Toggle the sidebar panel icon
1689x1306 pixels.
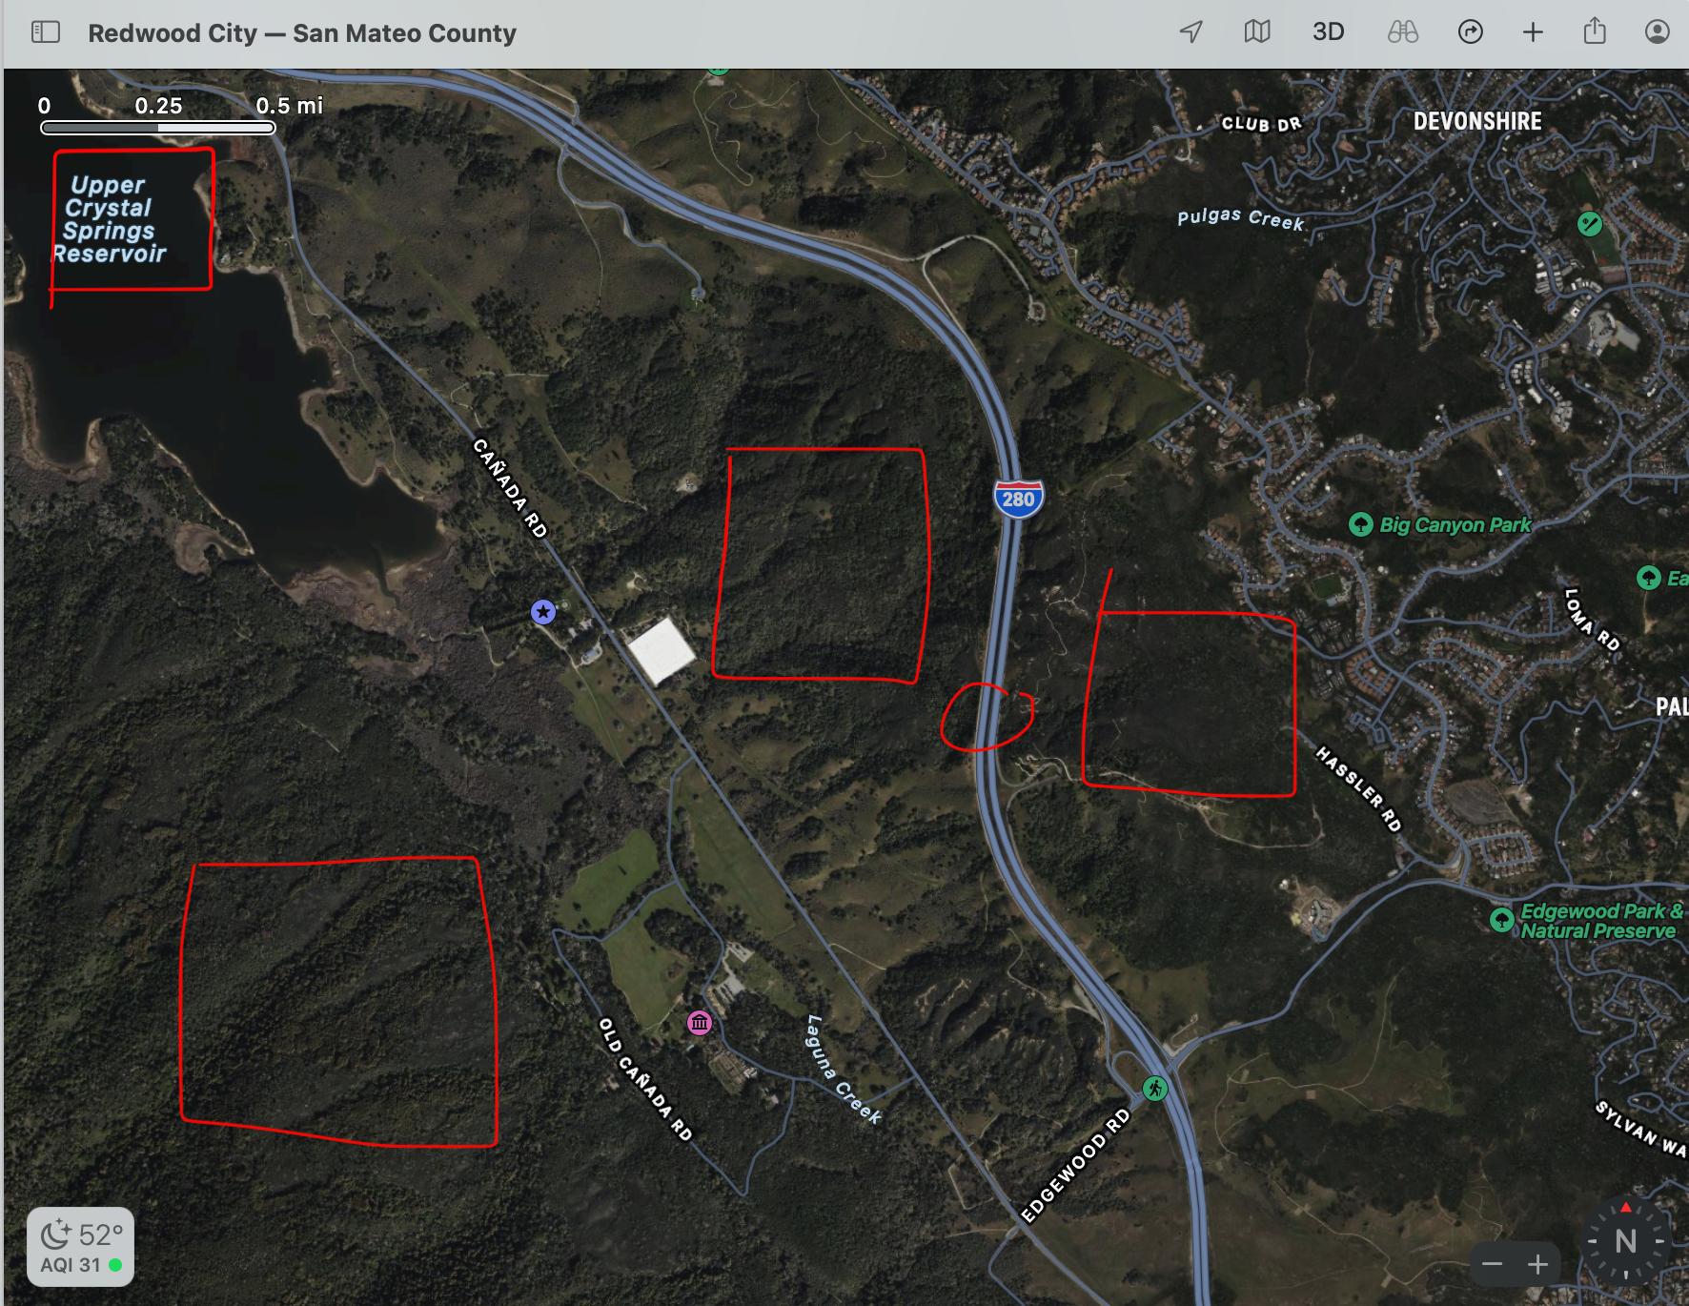click(x=46, y=32)
